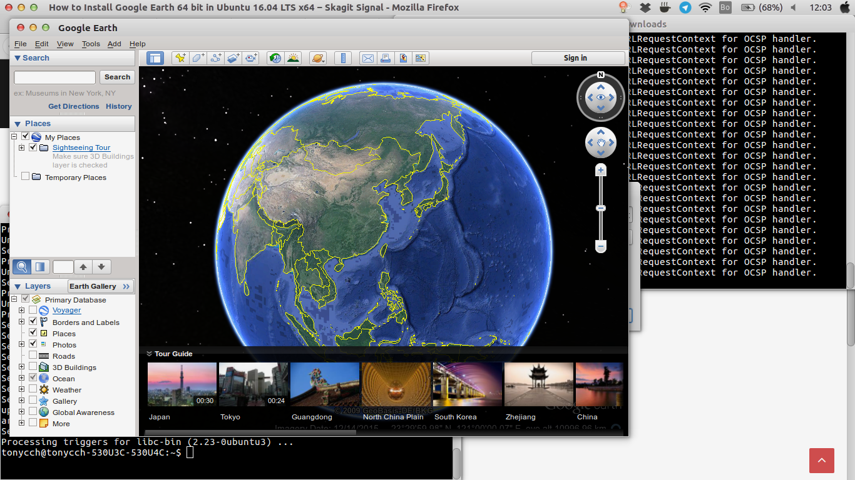The width and height of the screenshot is (855, 480).
Task: Toggle the sidebar visibility icon
Action: coord(154,57)
